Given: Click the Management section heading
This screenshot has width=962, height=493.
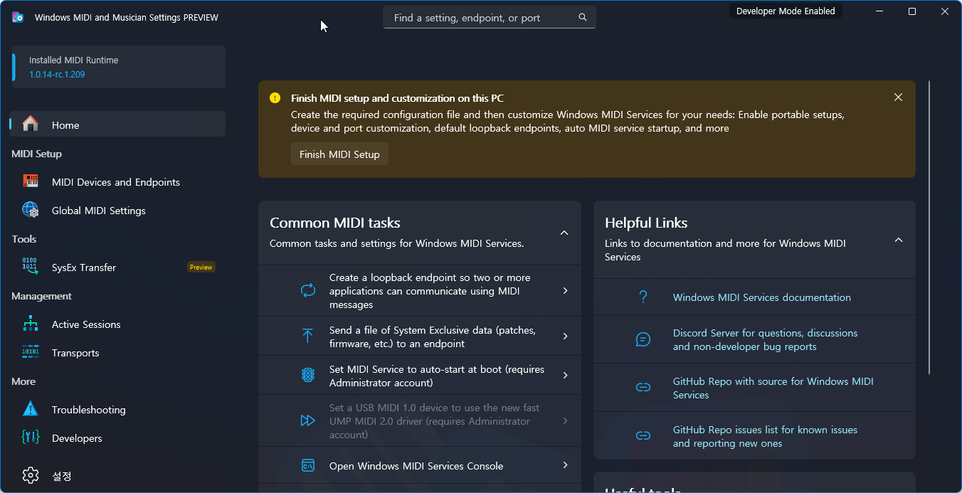Looking at the screenshot, I should [x=41, y=296].
